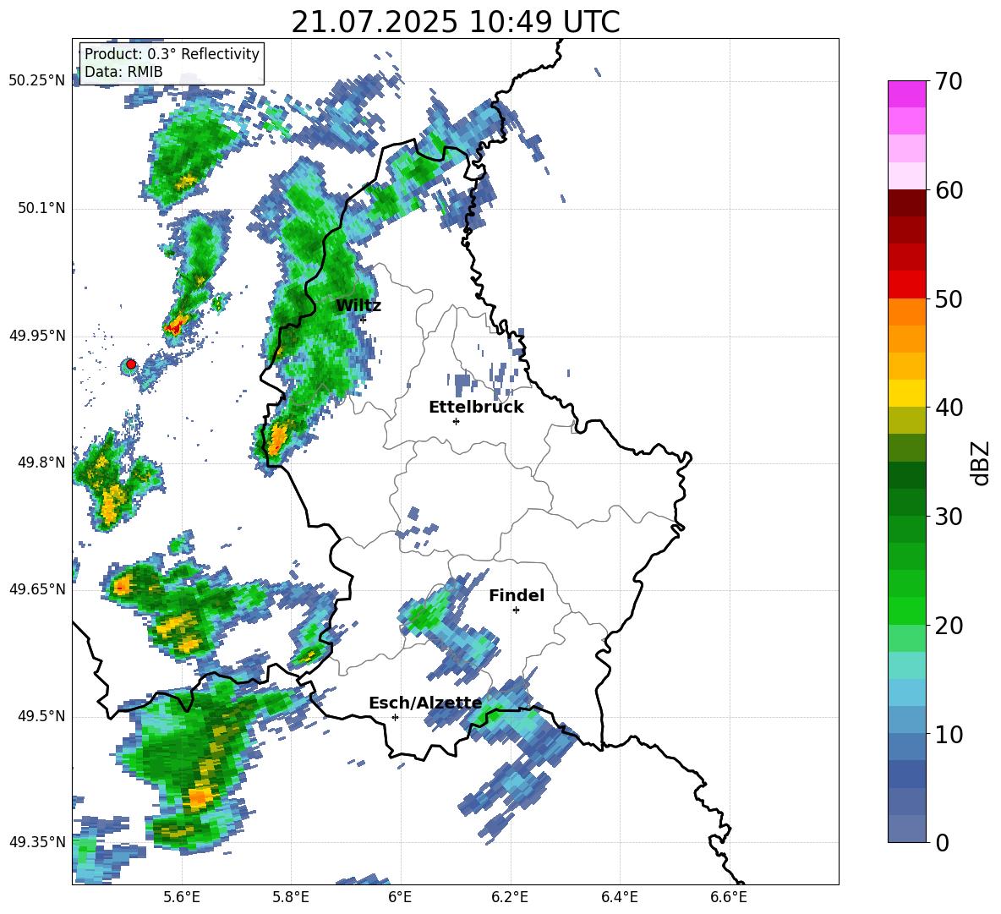Click the 70 value on colorbar

pos(949,81)
